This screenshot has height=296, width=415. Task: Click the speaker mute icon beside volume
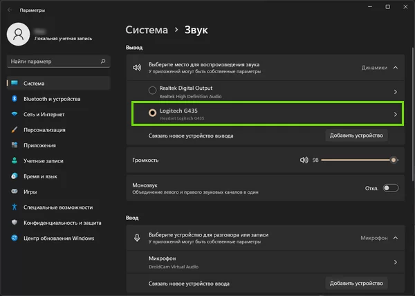pos(304,160)
